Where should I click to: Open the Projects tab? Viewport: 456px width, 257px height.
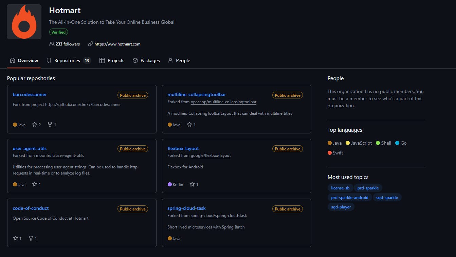112,60
